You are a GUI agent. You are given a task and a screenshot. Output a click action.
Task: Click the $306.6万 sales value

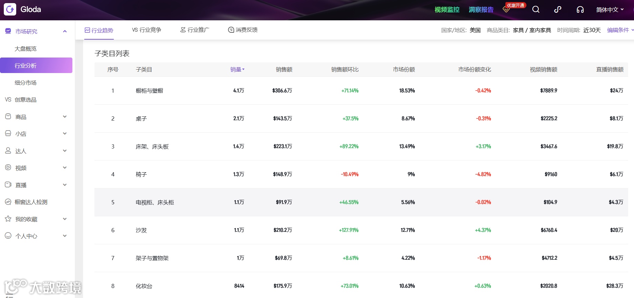[x=282, y=91]
